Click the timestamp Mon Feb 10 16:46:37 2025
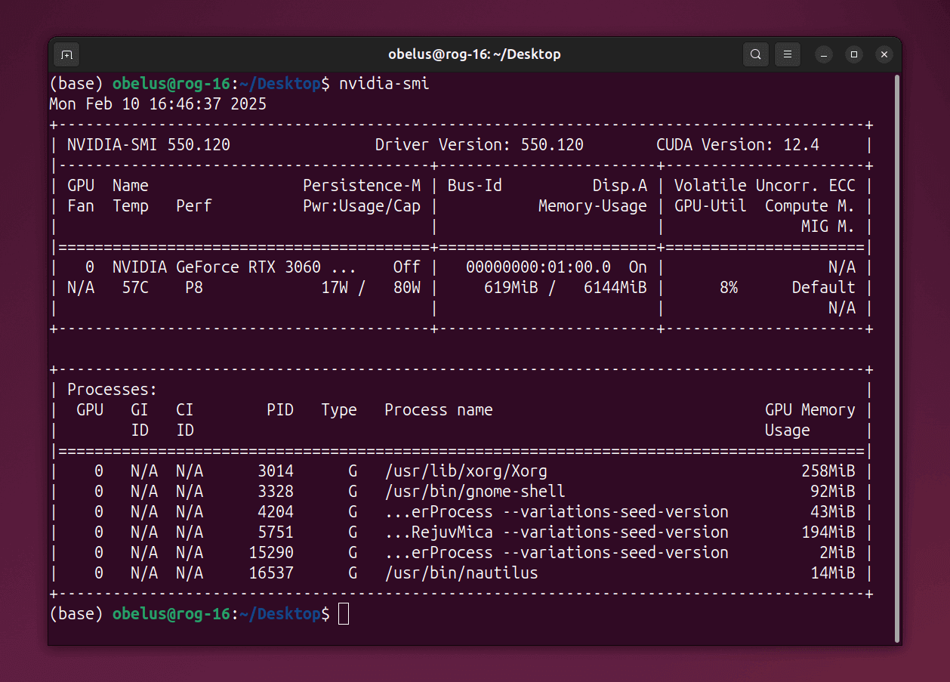Screen dimensions: 950x682 pos(158,104)
